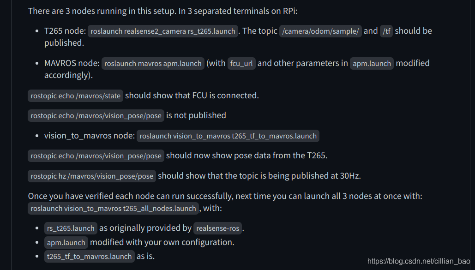
Task: Click the roslaunch mavros apm.launch command
Action: coord(153,64)
